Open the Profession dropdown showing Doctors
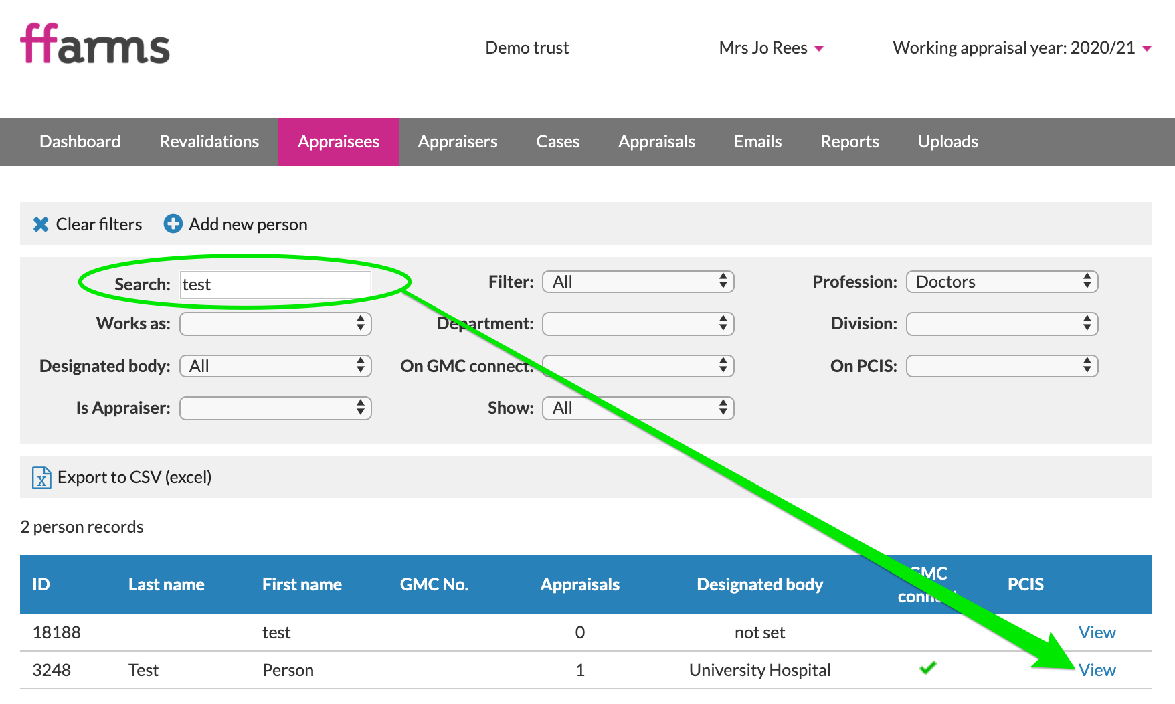Viewport: 1175px width, 704px height. (x=1002, y=282)
